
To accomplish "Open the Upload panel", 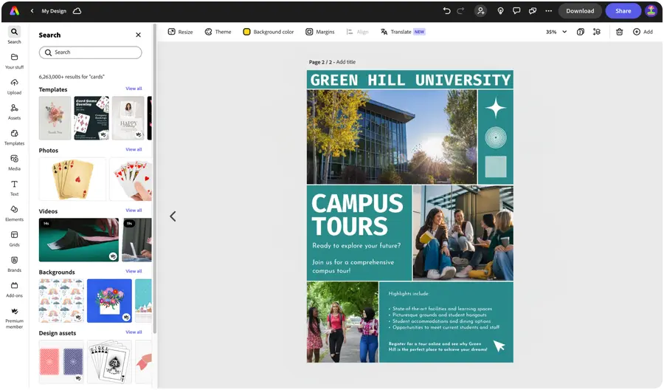I will [15, 86].
